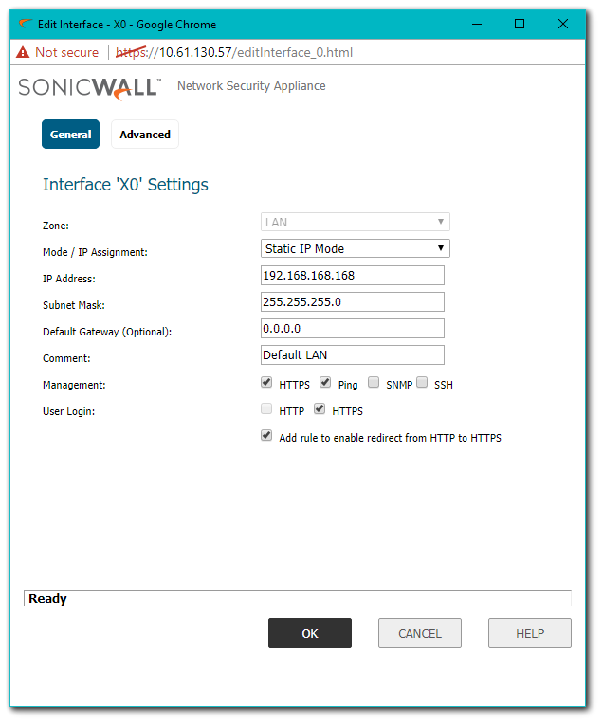Click the disabled Zone LAN dropdown
603x724 pixels.
355,222
